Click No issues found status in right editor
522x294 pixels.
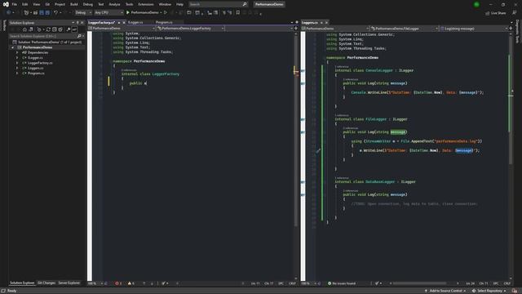pyautogui.click(x=342, y=283)
